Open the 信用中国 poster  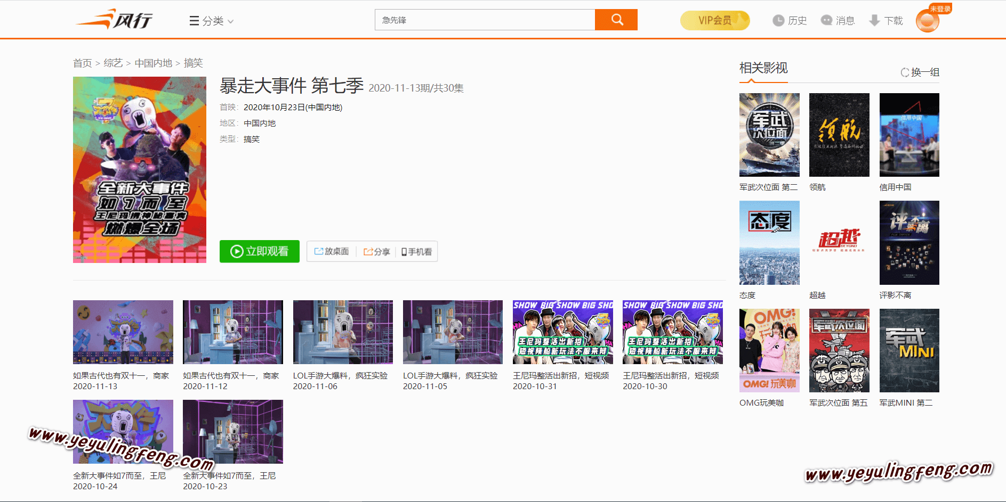click(x=910, y=135)
